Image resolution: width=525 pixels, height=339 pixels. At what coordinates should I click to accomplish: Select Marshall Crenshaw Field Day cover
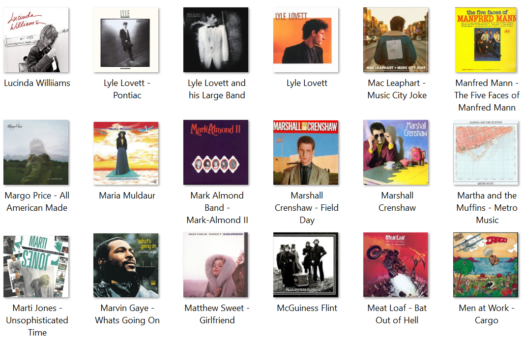306,152
